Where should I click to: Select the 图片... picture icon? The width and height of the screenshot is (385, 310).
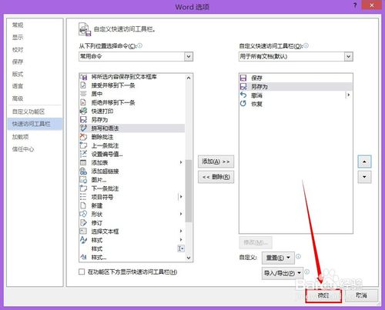tap(83, 180)
